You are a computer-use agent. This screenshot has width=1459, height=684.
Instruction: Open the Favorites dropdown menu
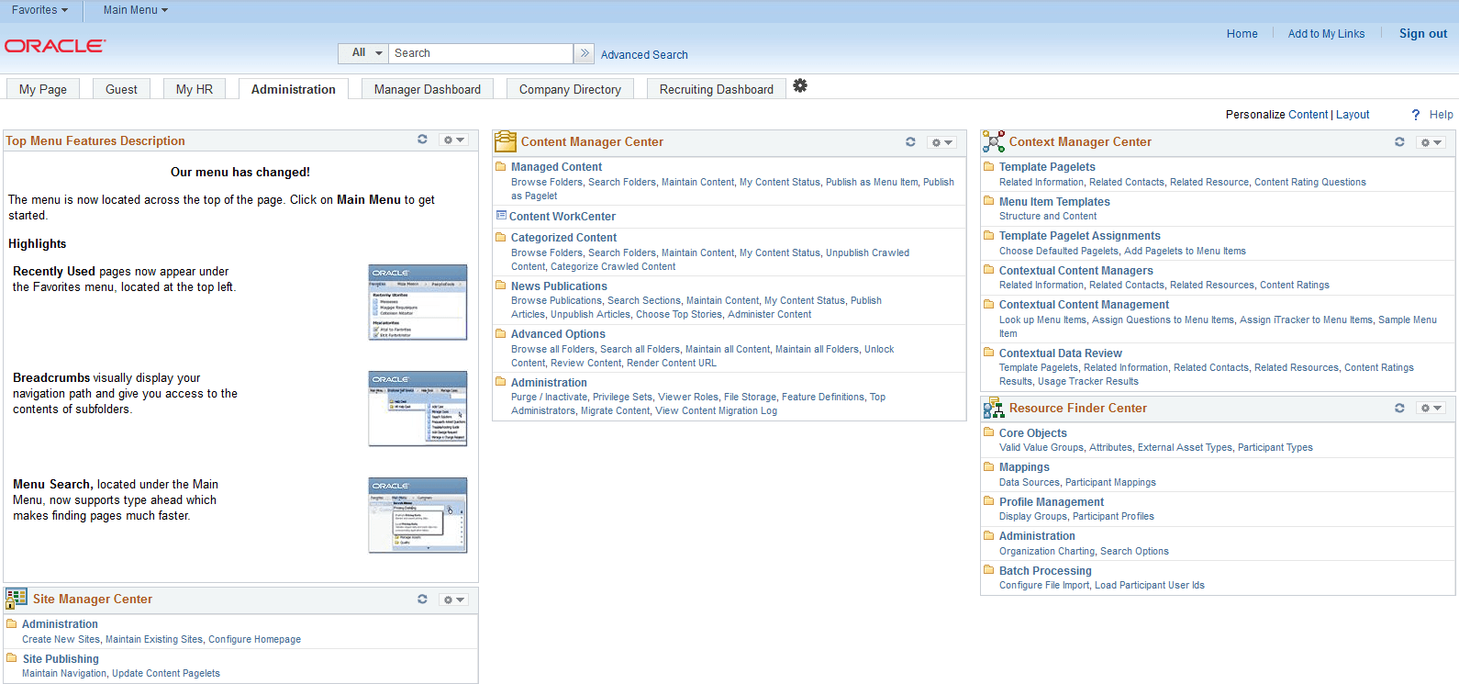pyautogui.click(x=39, y=10)
